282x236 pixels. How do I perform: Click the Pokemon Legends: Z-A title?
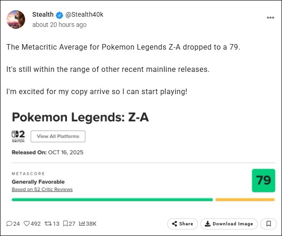coord(80,117)
